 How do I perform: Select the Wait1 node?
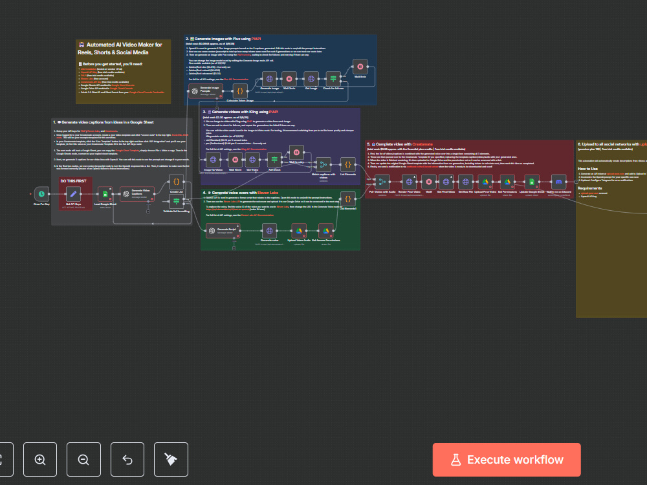[x=429, y=182]
